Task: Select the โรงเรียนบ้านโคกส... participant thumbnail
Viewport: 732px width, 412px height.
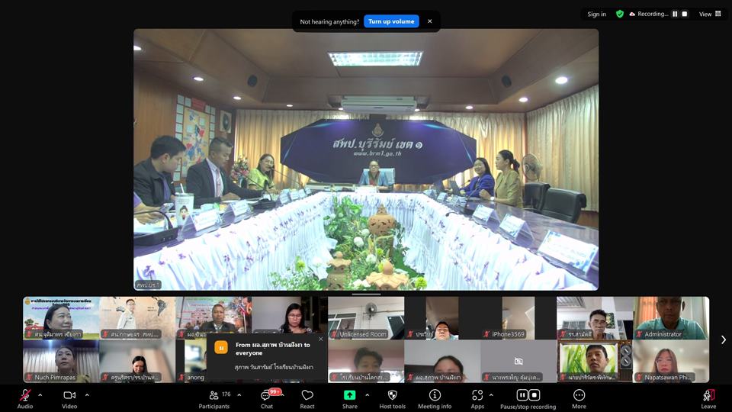Action: (x=366, y=361)
